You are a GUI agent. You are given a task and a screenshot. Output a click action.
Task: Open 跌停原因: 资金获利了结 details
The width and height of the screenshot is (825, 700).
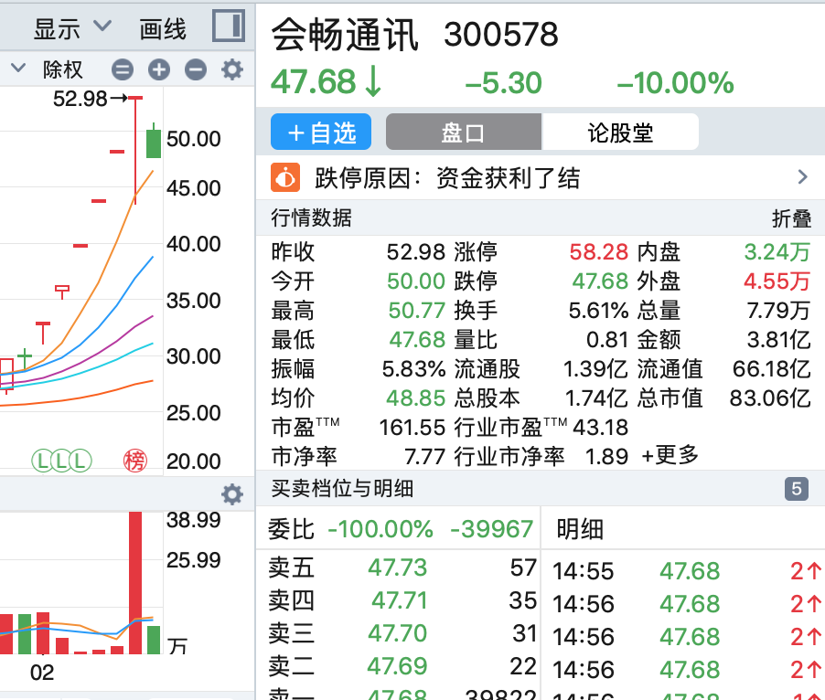point(447,177)
